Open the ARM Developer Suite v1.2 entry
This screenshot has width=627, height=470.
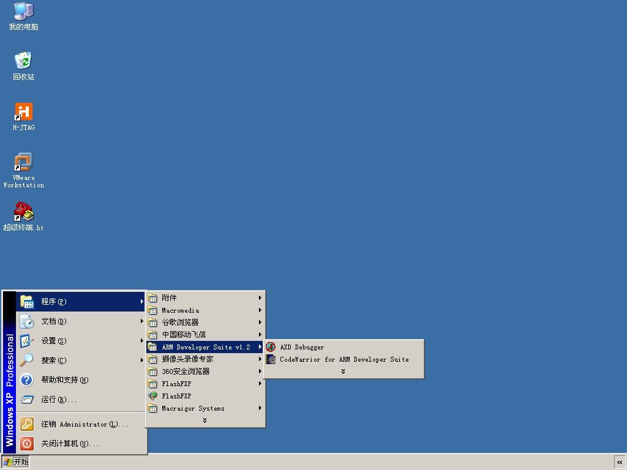click(205, 347)
